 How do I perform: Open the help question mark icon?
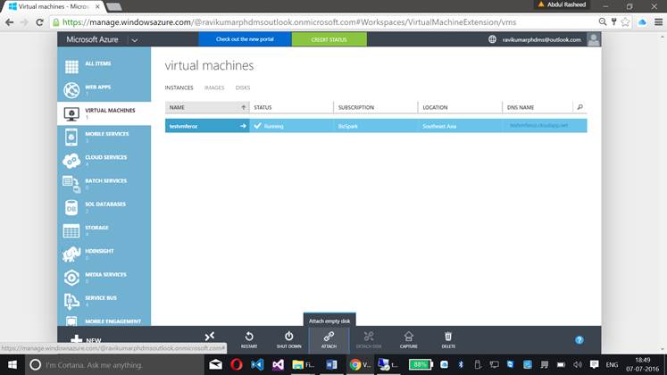(579, 339)
